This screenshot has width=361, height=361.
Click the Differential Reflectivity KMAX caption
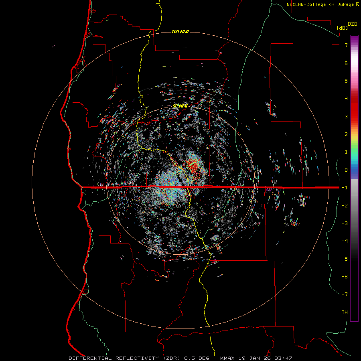click(x=180, y=358)
